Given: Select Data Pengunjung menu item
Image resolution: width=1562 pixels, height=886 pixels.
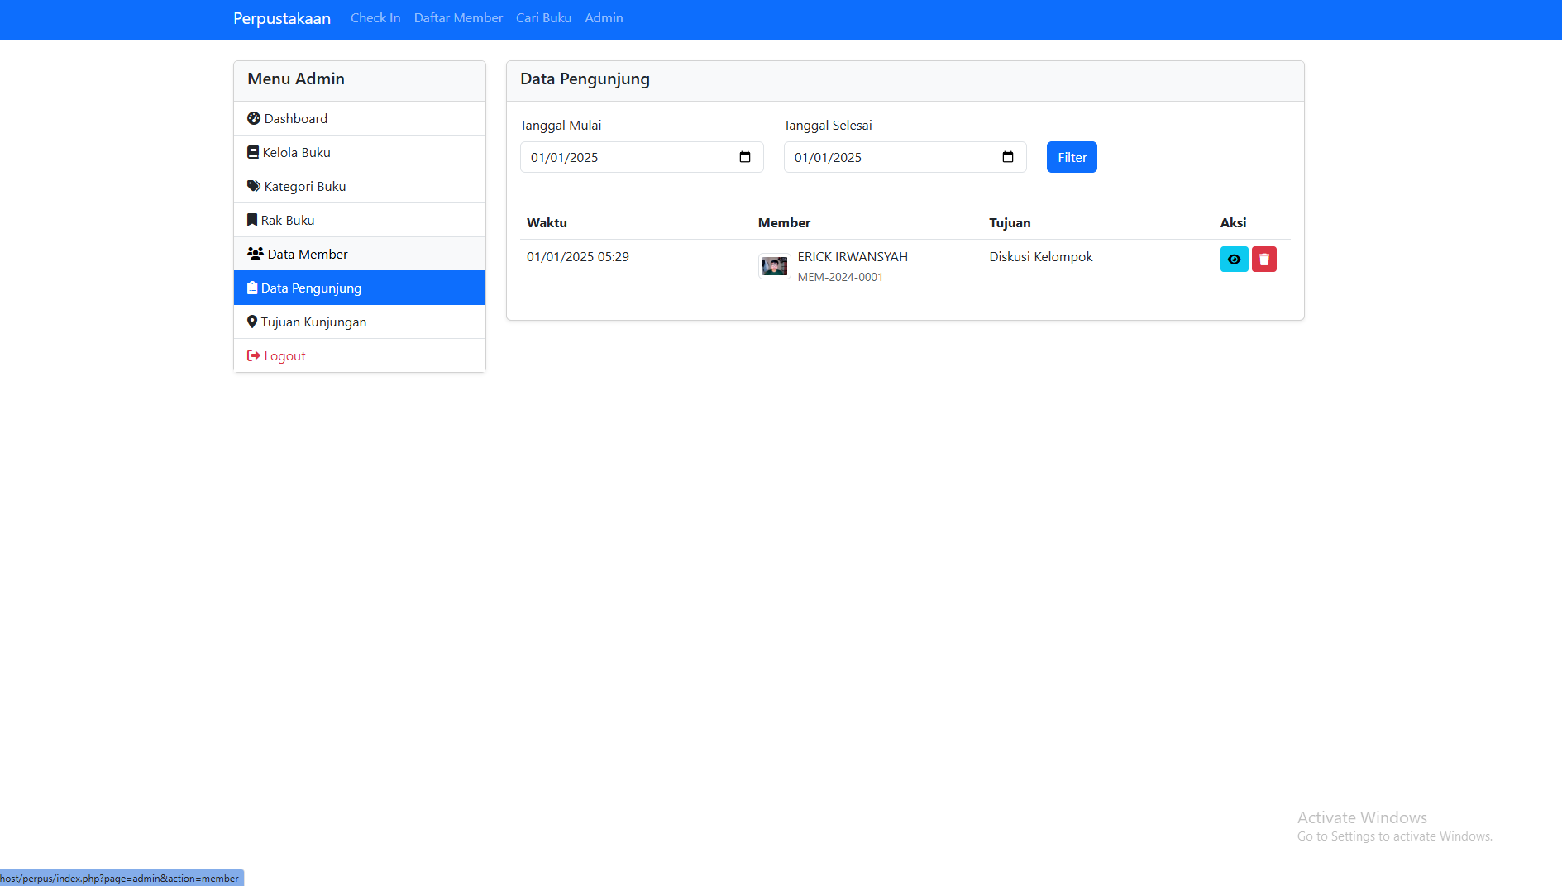Looking at the screenshot, I should (x=360, y=288).
